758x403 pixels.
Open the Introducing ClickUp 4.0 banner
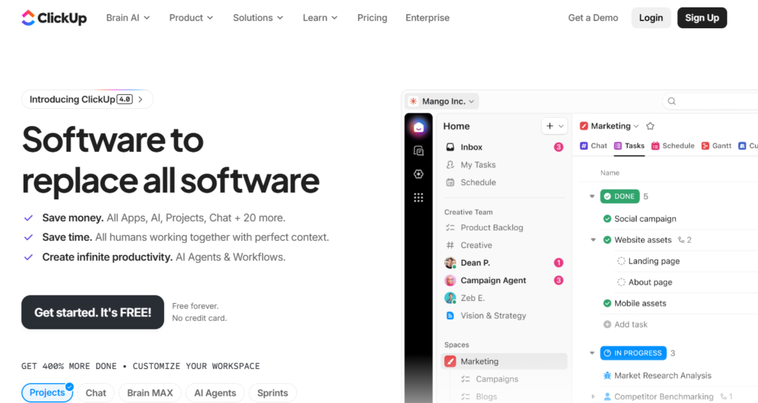coord(87,99)
